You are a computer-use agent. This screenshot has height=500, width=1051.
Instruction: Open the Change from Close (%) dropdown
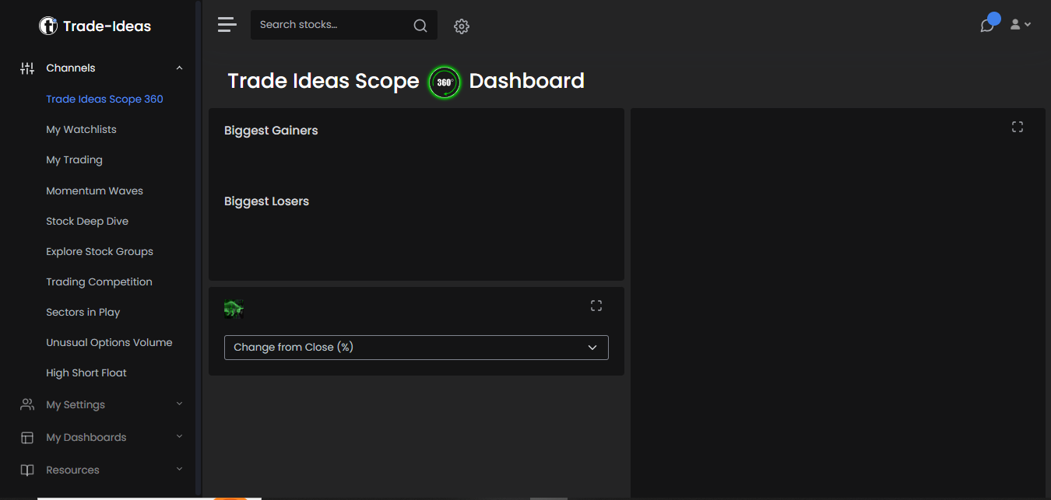417,348
